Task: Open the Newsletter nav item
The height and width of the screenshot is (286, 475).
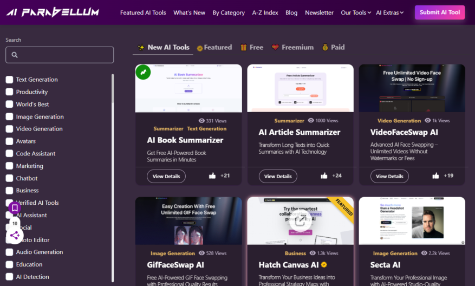Action: [320, 12]
